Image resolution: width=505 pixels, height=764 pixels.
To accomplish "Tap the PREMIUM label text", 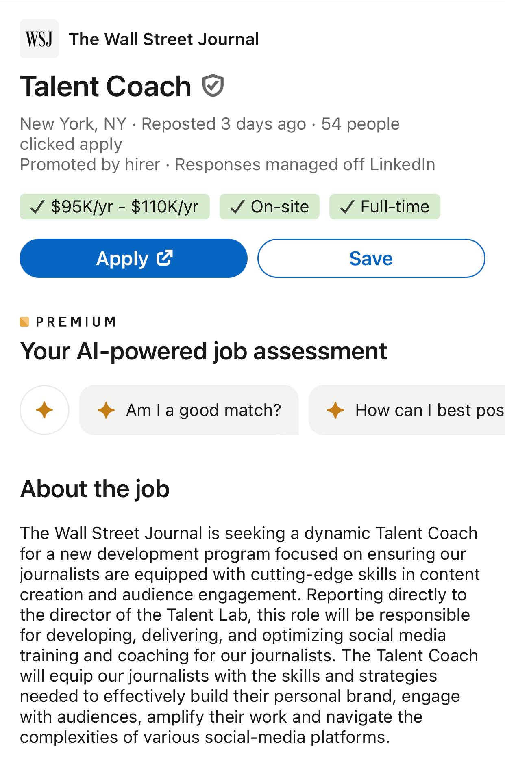I will coord(76,322).
